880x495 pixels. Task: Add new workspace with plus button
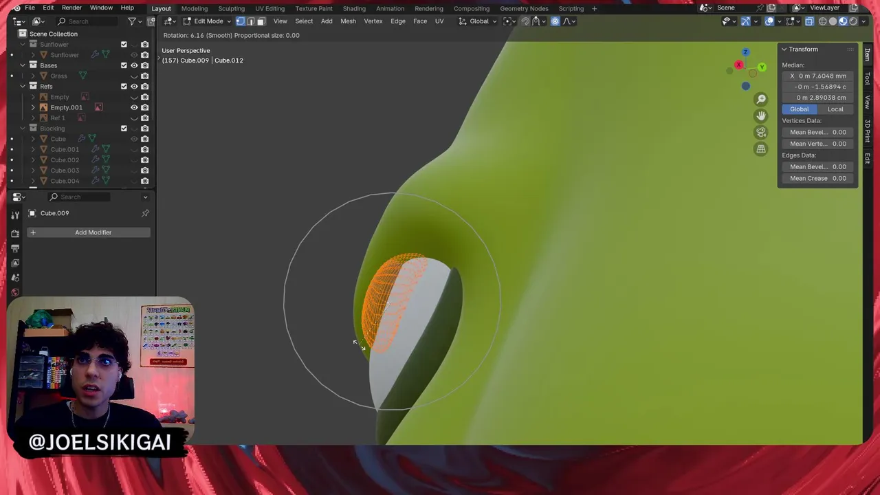tap(595, 8)
